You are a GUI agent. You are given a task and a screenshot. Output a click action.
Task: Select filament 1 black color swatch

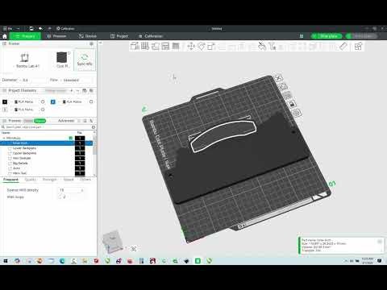pos(5,101)
